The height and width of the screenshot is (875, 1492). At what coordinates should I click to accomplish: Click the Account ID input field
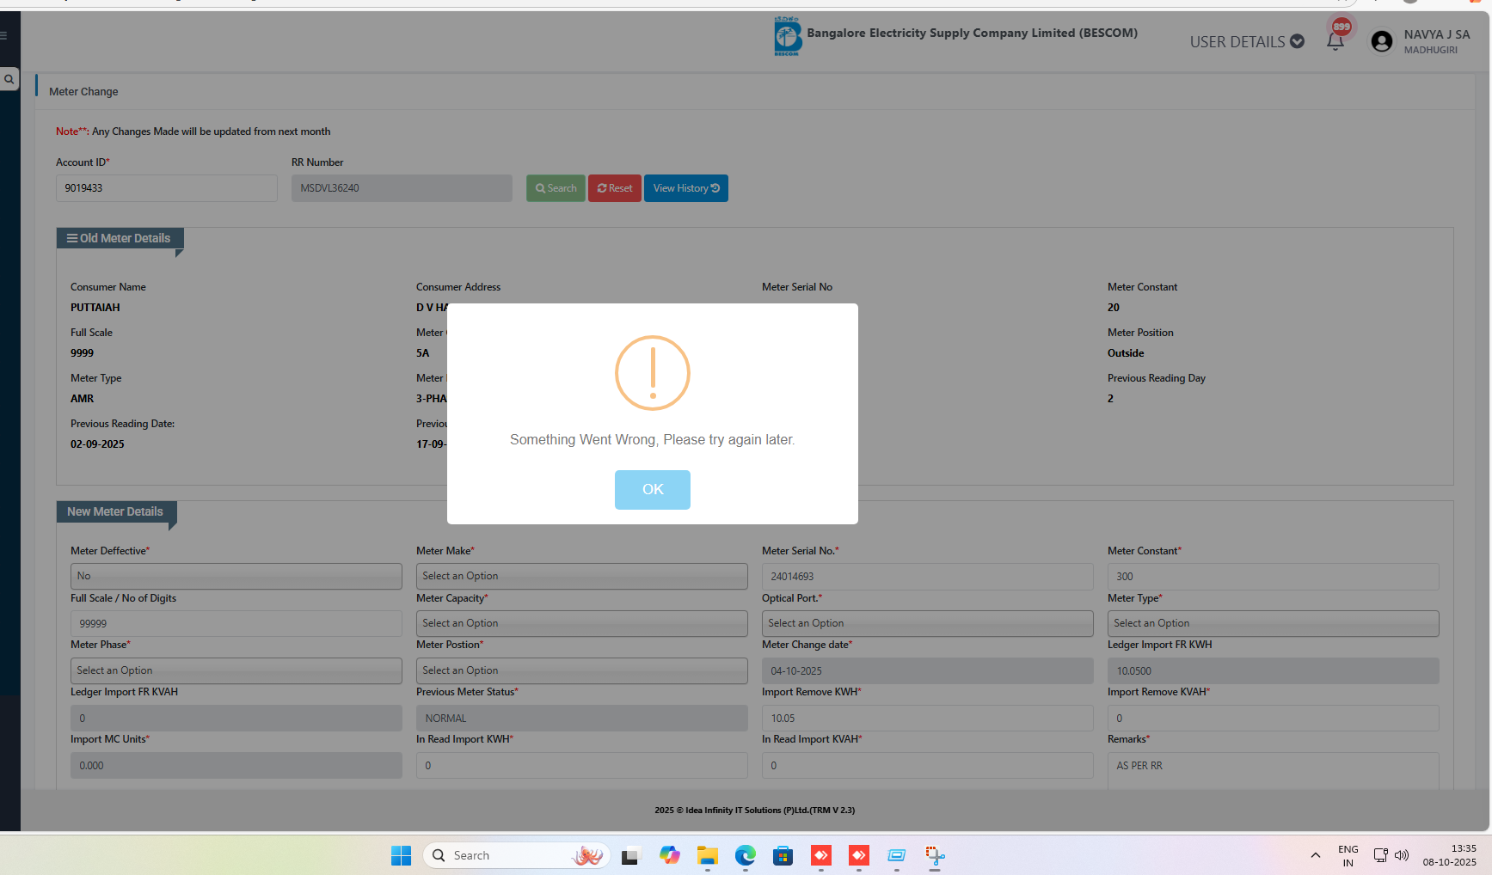(166, 188)
